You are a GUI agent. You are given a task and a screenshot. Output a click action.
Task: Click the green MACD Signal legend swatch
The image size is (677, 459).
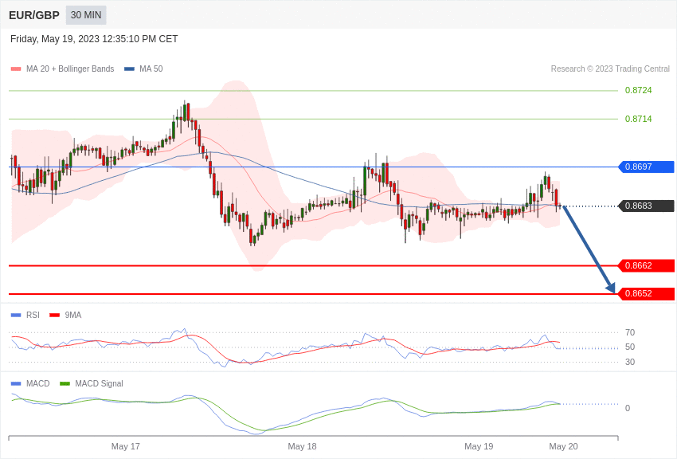tap(65, 383)
